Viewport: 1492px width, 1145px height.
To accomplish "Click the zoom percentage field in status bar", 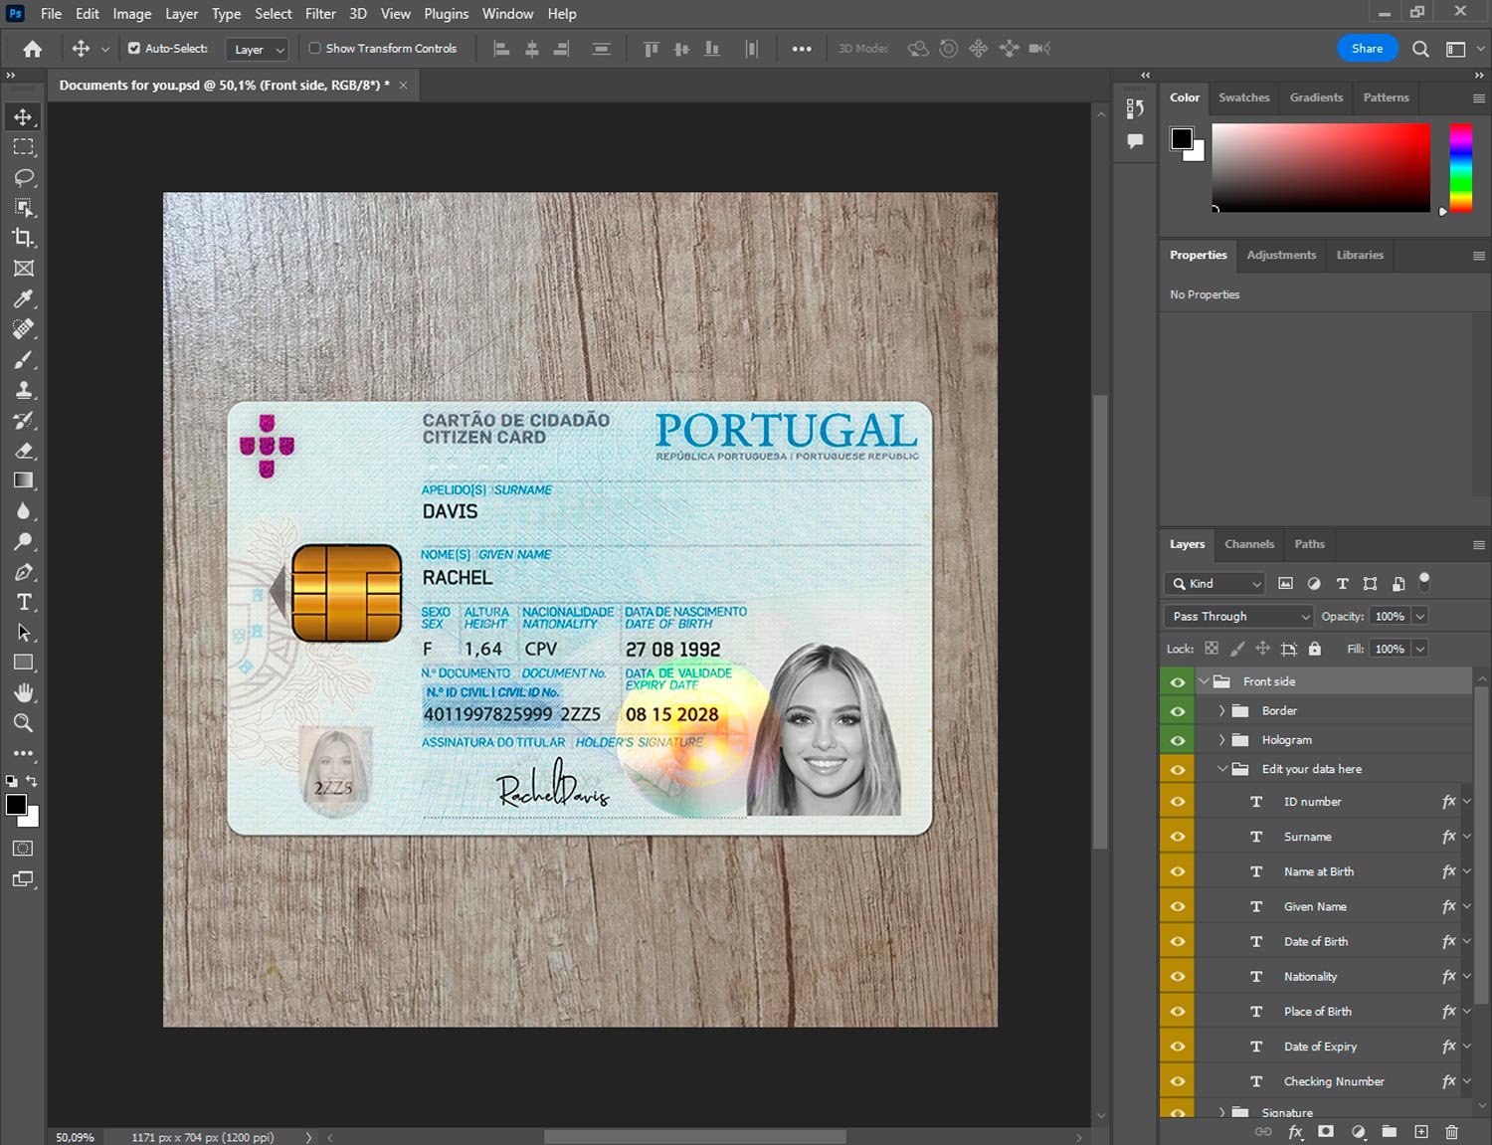I will [x=76, y=1137].
